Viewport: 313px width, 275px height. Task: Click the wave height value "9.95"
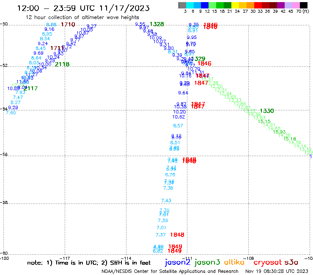(x=192, y=37)
